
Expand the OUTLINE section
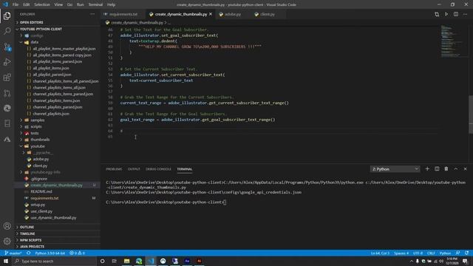58,227
